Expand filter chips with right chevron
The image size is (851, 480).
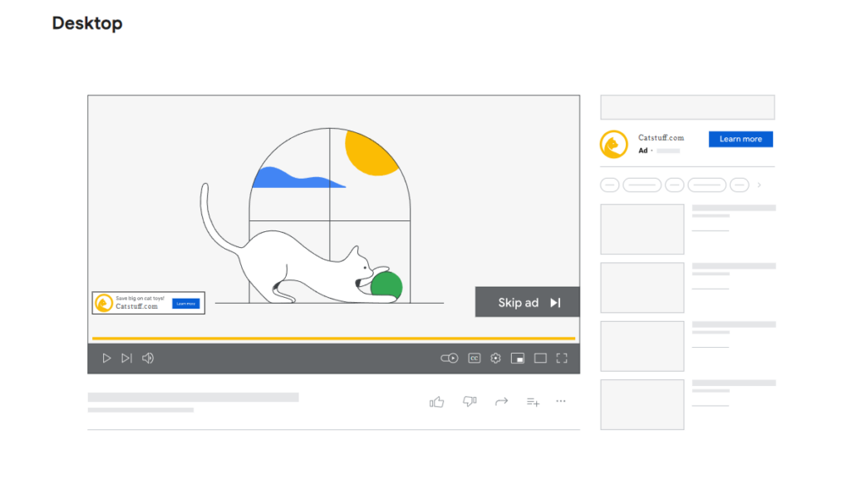tap(759, 185)
